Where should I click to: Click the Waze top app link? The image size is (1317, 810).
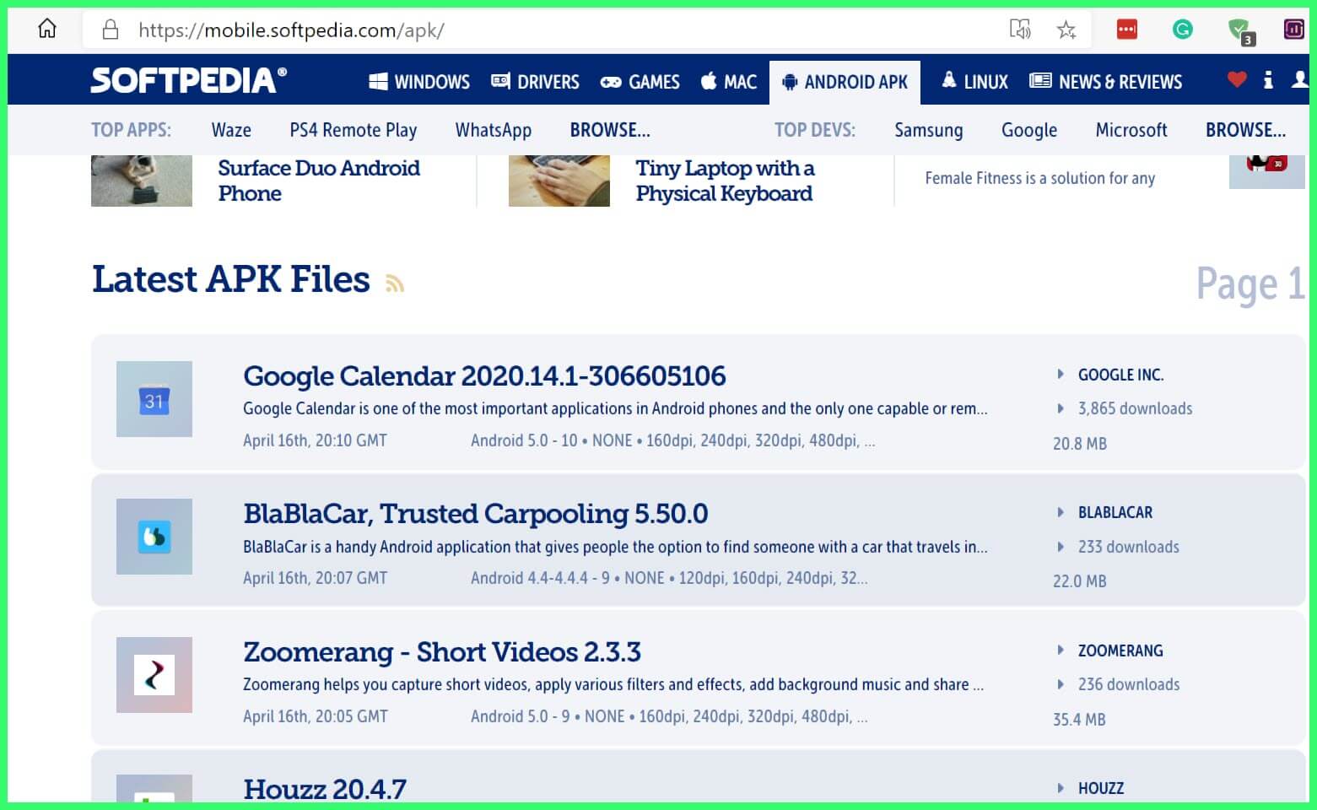tap(231, 130)
